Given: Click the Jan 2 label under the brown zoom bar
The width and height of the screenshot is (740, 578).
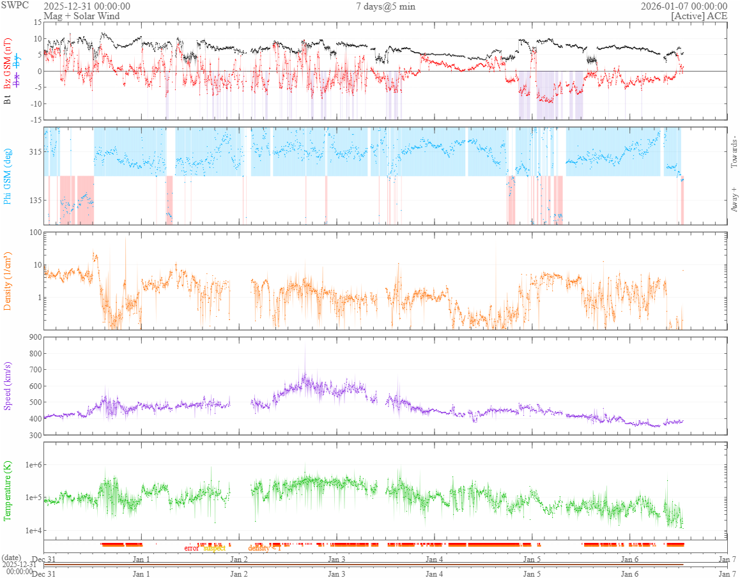Looking at the screenshot, I should tap(239, 574).
